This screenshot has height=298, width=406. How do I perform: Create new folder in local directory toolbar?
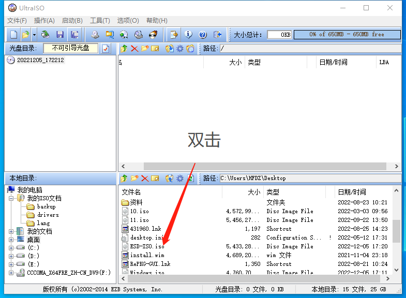point(134,178)
